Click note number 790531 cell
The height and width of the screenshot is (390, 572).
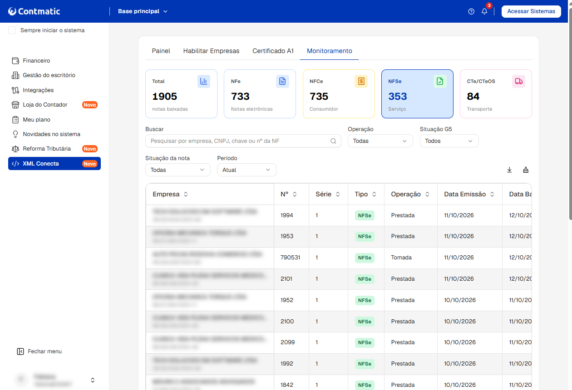click(x=291, y=258)
